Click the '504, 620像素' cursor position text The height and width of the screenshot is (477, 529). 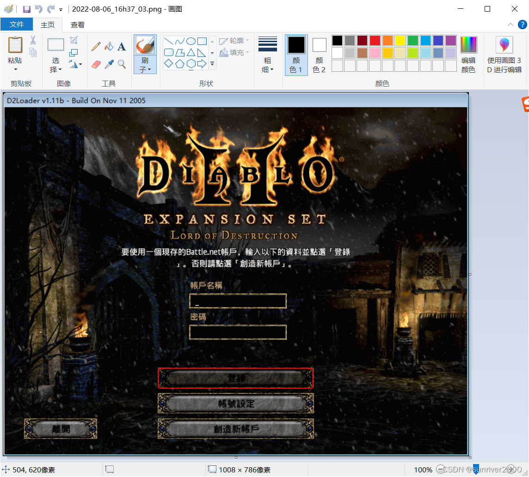click(34, 470)
